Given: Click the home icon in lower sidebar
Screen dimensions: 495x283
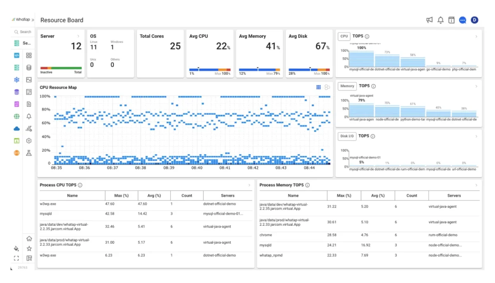Looking at the screenshot, I should pyautogui.click(x=29, y=238).
